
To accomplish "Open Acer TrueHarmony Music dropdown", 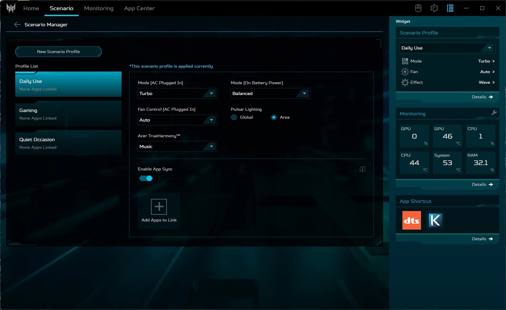I will pyautogui.click(x=177, y=147).
